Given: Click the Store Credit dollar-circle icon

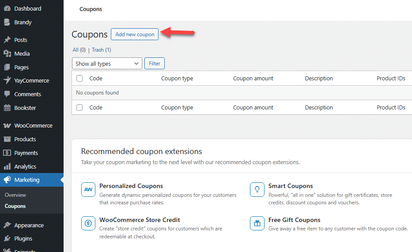Looking at the screenshot, I should (x=88, y=223).
